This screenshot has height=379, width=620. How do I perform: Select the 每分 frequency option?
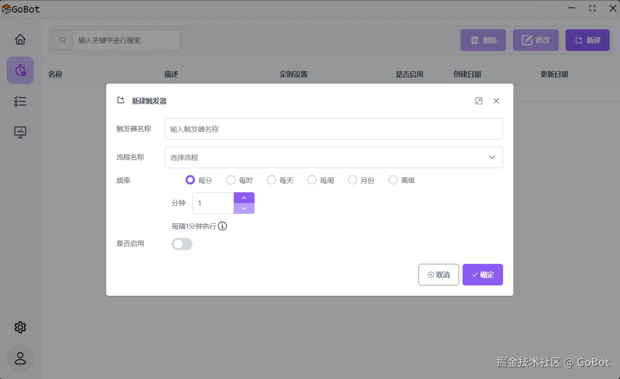point(190,180)
